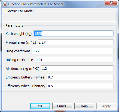Click the Air density (kg m^-3) label
This screenshot has height=112, width=119.
point(22,69)
